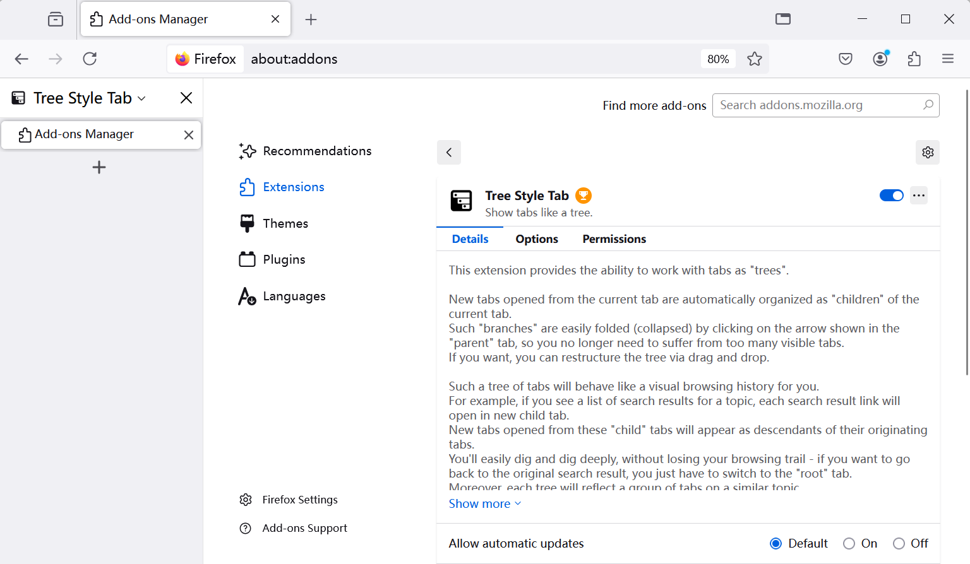The image size is (970, 564).
Task: Set automatic updates to Off
Action: click(899, 543)
